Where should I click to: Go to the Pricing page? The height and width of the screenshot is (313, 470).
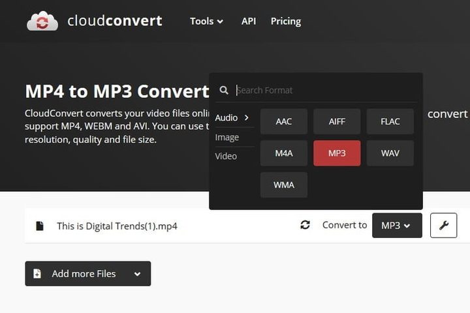pyautogui.click(x=286, y=21)
